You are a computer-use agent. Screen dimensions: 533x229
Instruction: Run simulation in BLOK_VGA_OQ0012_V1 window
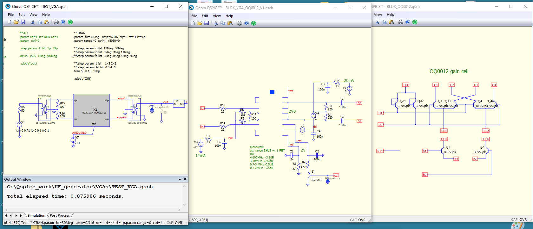click(x=254, y=23)
